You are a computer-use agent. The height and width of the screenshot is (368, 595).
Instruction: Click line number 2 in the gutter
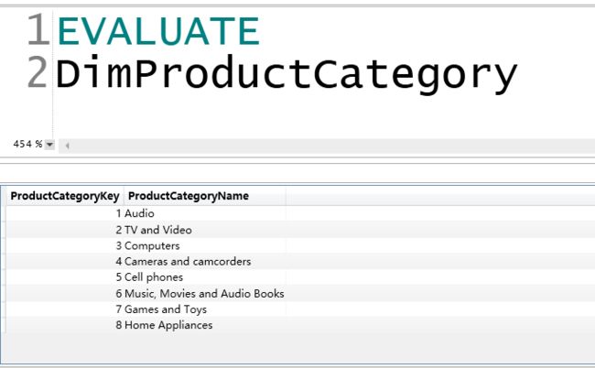(38, 72)
